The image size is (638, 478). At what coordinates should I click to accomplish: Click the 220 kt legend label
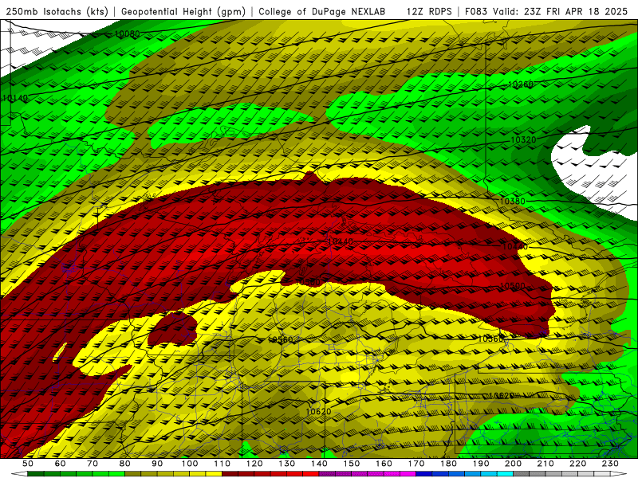tap(577, 464)
